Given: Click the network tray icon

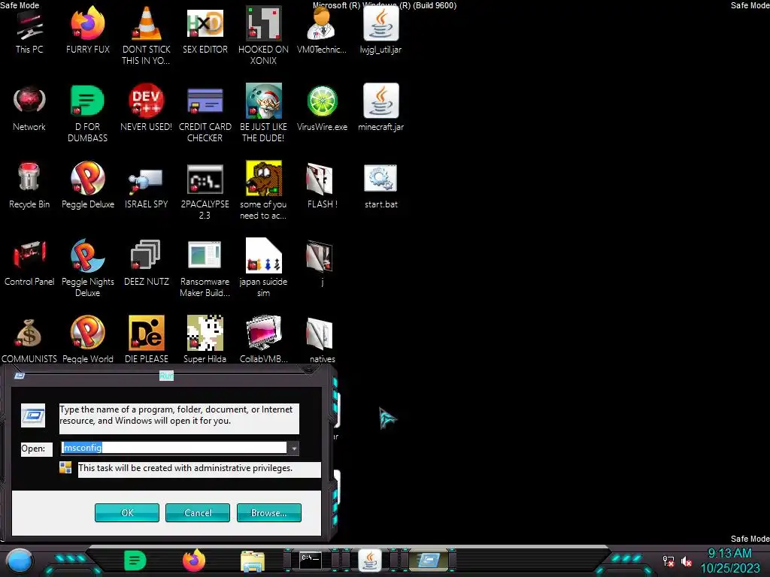Looking at the screenshot, I should tap(668, 561).
